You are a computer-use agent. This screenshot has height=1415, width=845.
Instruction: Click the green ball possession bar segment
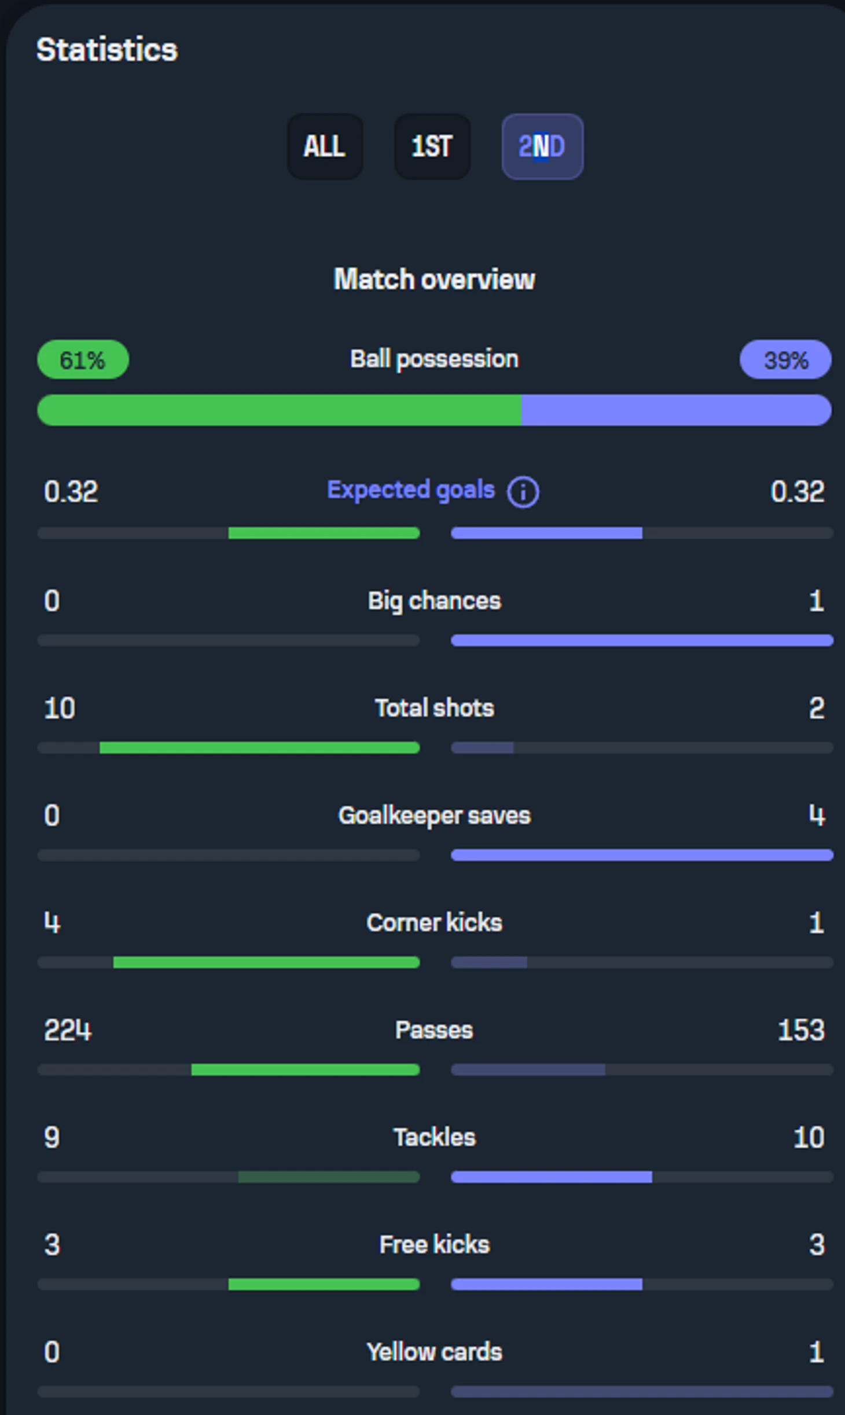tap(279, 410)
